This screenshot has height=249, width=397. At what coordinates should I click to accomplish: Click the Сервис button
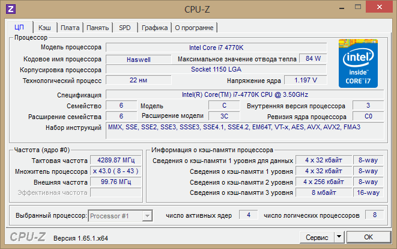(x=317, y=237)
